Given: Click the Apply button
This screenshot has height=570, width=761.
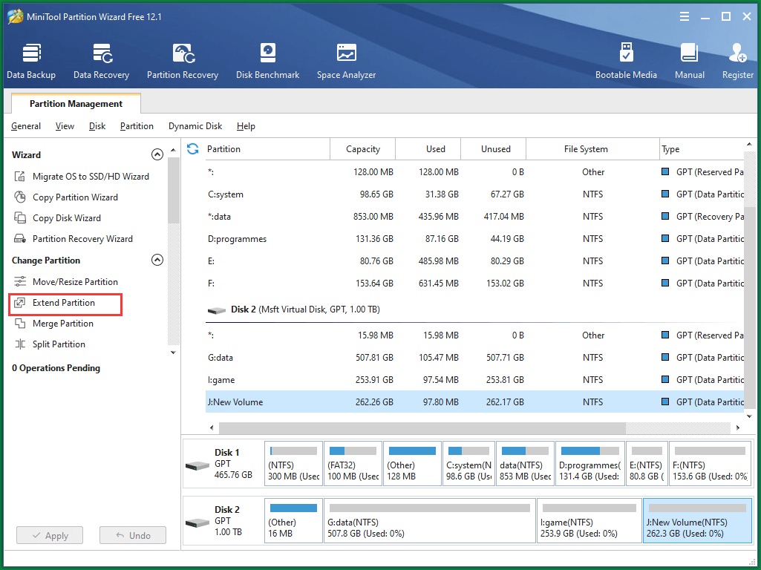Looking at the screenshot, I should click(x=50, y=536).
